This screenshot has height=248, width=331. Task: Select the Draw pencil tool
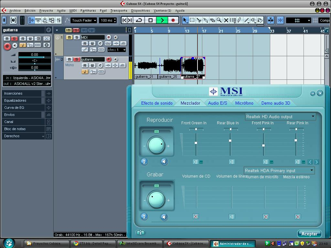coord(239,20)
